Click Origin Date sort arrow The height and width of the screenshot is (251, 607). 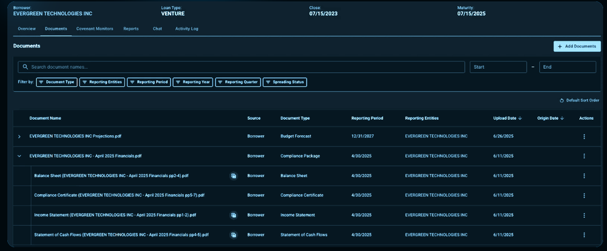[562, 119]
